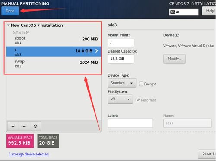This screenshot has width=216, height=161.
Task: Click the Mount Point input field
Action: tap(121, 43)
